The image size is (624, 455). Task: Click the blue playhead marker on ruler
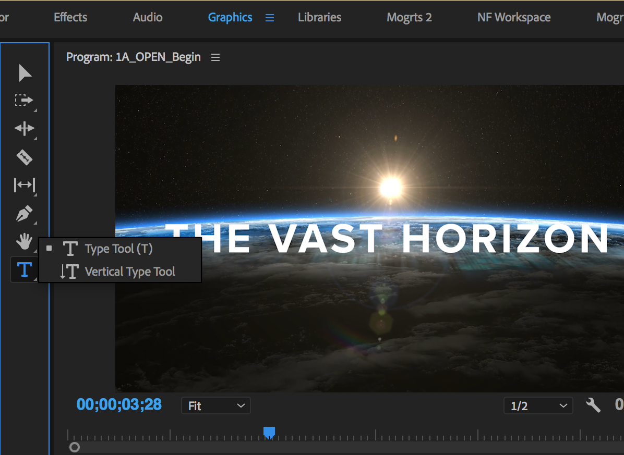[269, 433]
